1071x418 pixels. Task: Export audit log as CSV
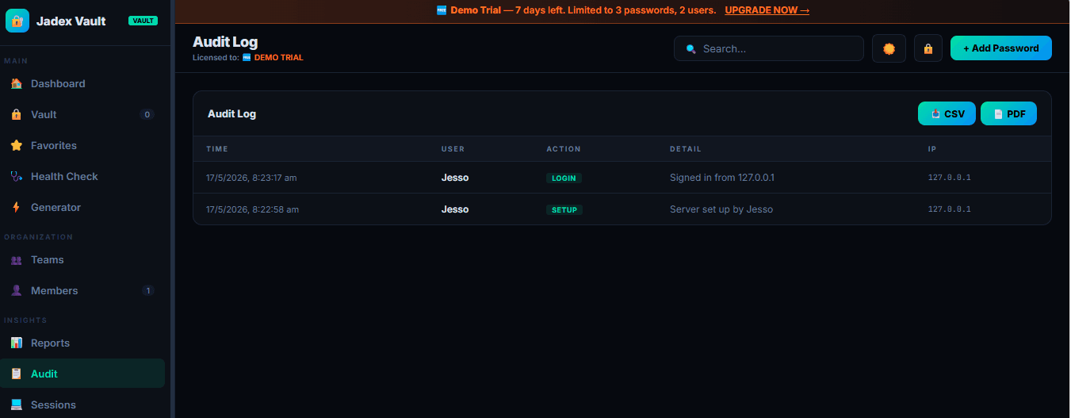tap(947, 113)
